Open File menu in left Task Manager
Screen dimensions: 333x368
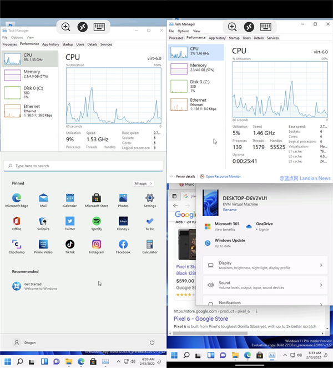pyautogui.click(x=5, y=37)
